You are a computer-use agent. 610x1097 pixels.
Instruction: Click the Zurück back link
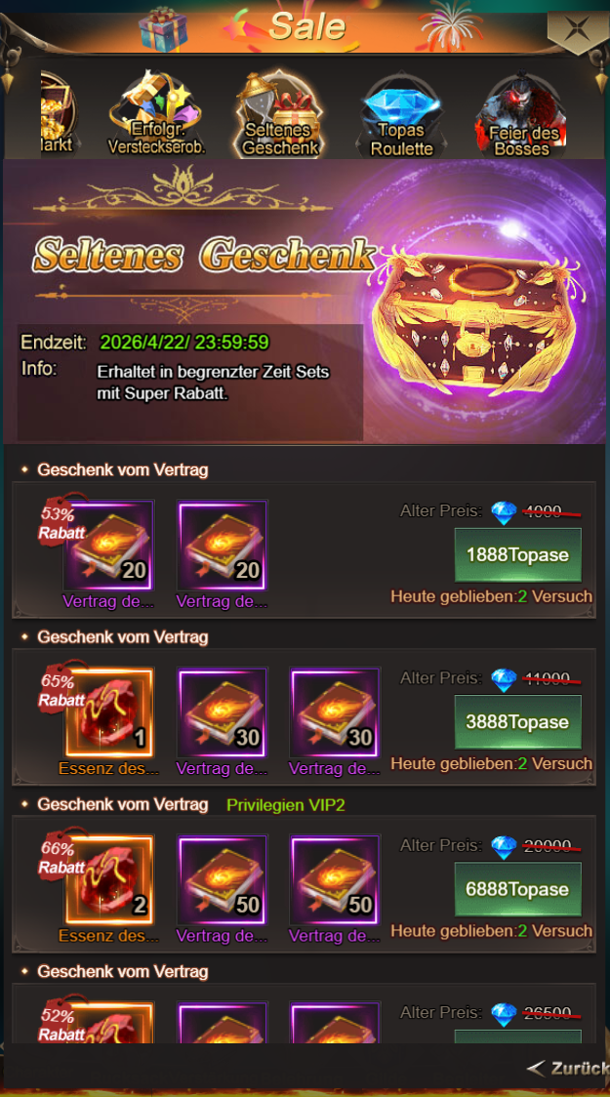point(567,1069)
